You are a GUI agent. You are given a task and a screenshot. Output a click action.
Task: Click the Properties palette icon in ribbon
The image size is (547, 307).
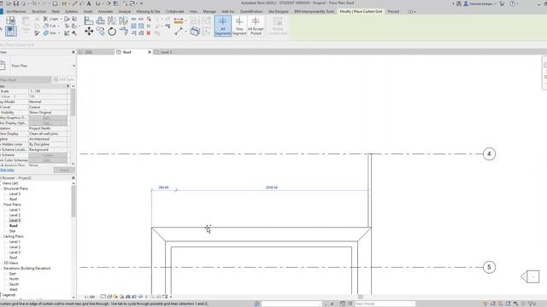pos(10,32)
